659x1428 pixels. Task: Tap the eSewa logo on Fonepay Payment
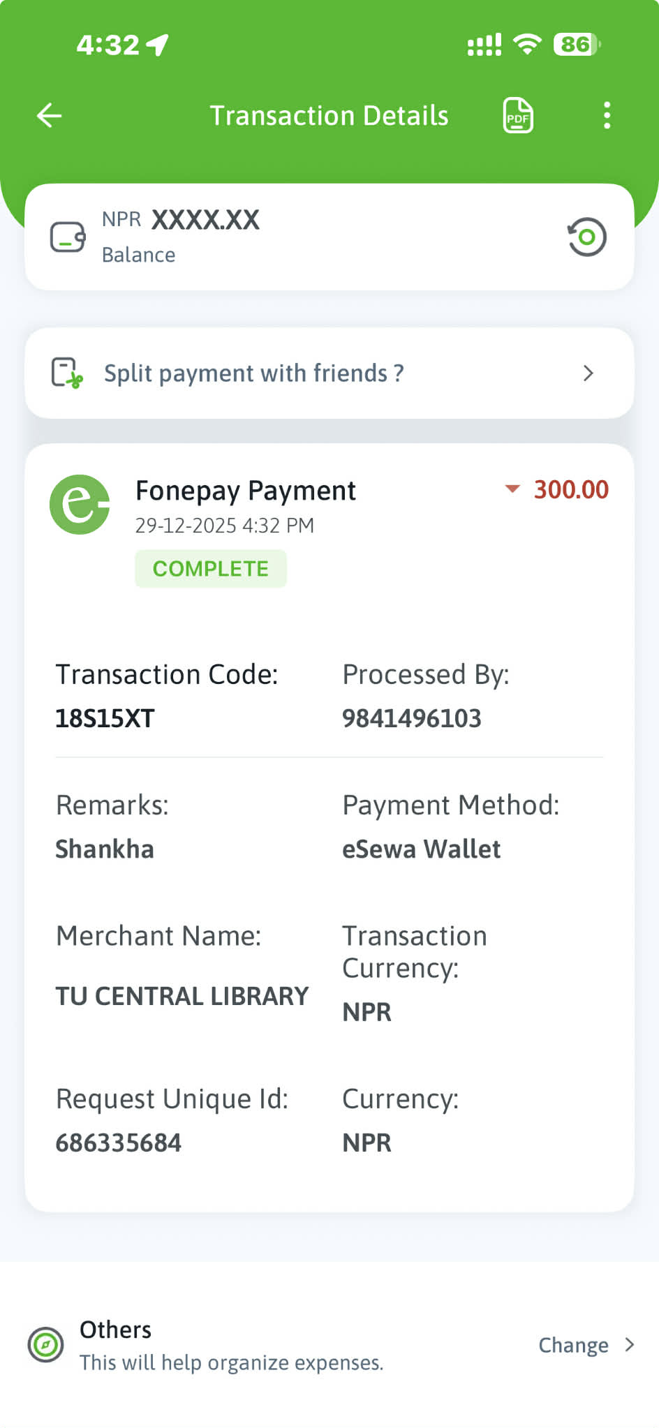(80, 505)
